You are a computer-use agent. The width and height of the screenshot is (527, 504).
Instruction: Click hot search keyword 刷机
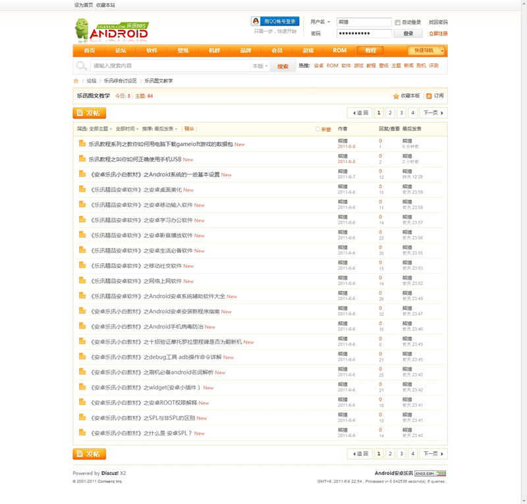tap(421, 66)
